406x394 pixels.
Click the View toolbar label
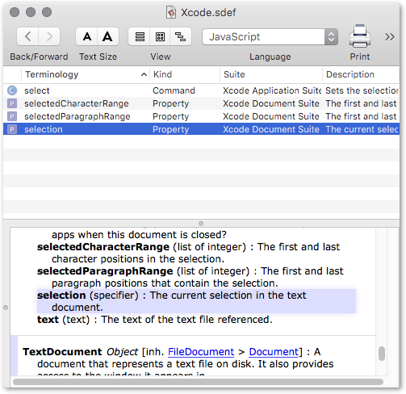click(x=161, y=57)
